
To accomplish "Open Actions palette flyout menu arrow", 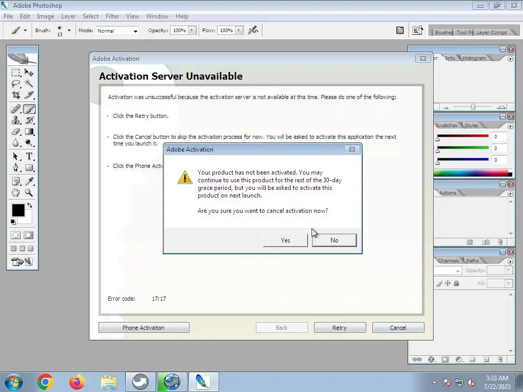I will coord(510,193).
